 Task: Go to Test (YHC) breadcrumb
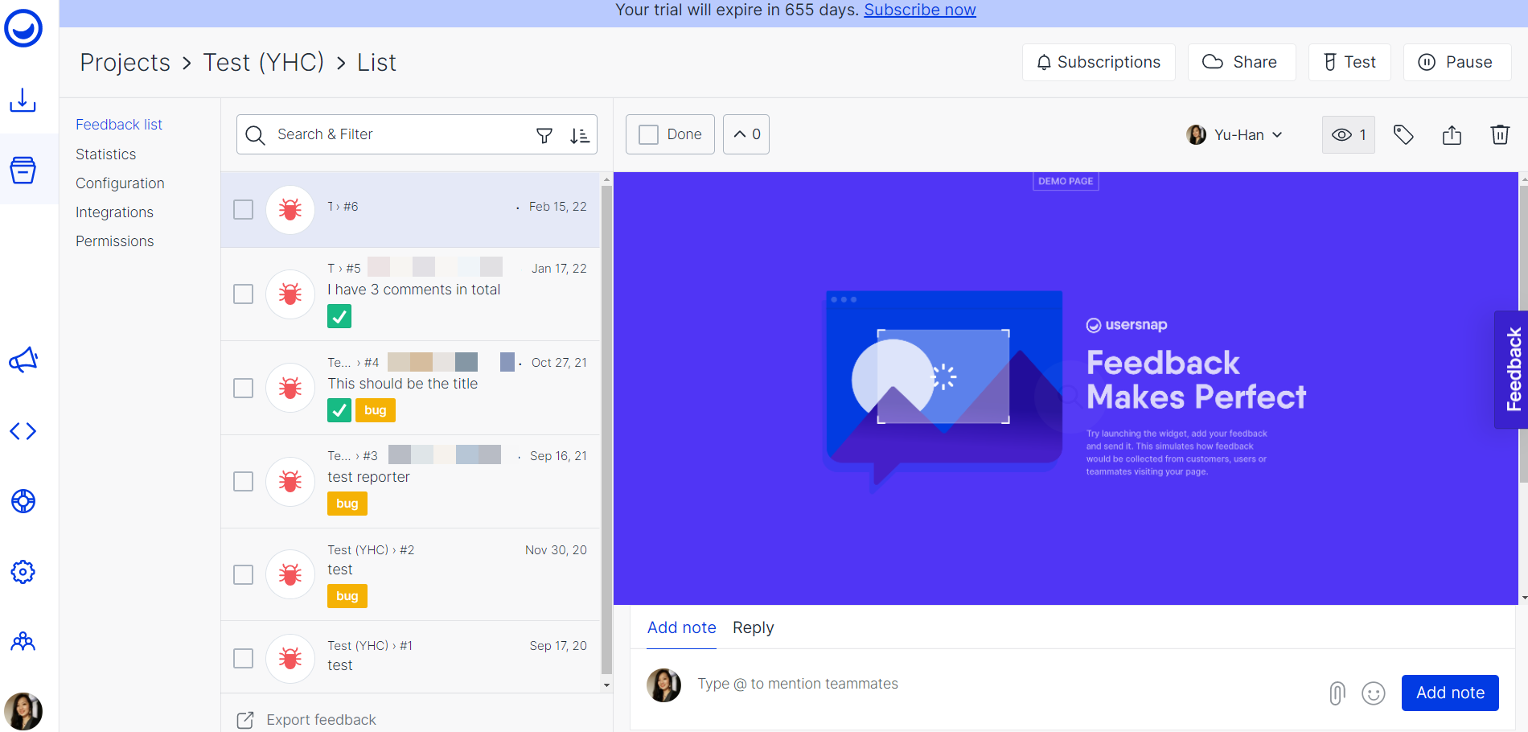[x=264, y=63]
